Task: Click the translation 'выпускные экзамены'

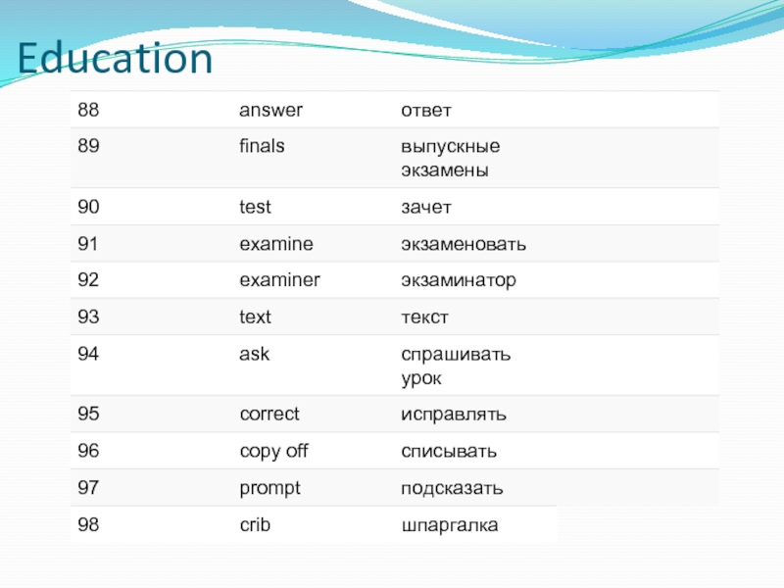Action: (x=451, y=158)
